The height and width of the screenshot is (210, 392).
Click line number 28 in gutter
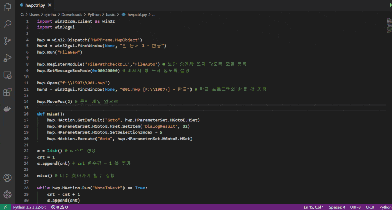(x=26, y=188)
